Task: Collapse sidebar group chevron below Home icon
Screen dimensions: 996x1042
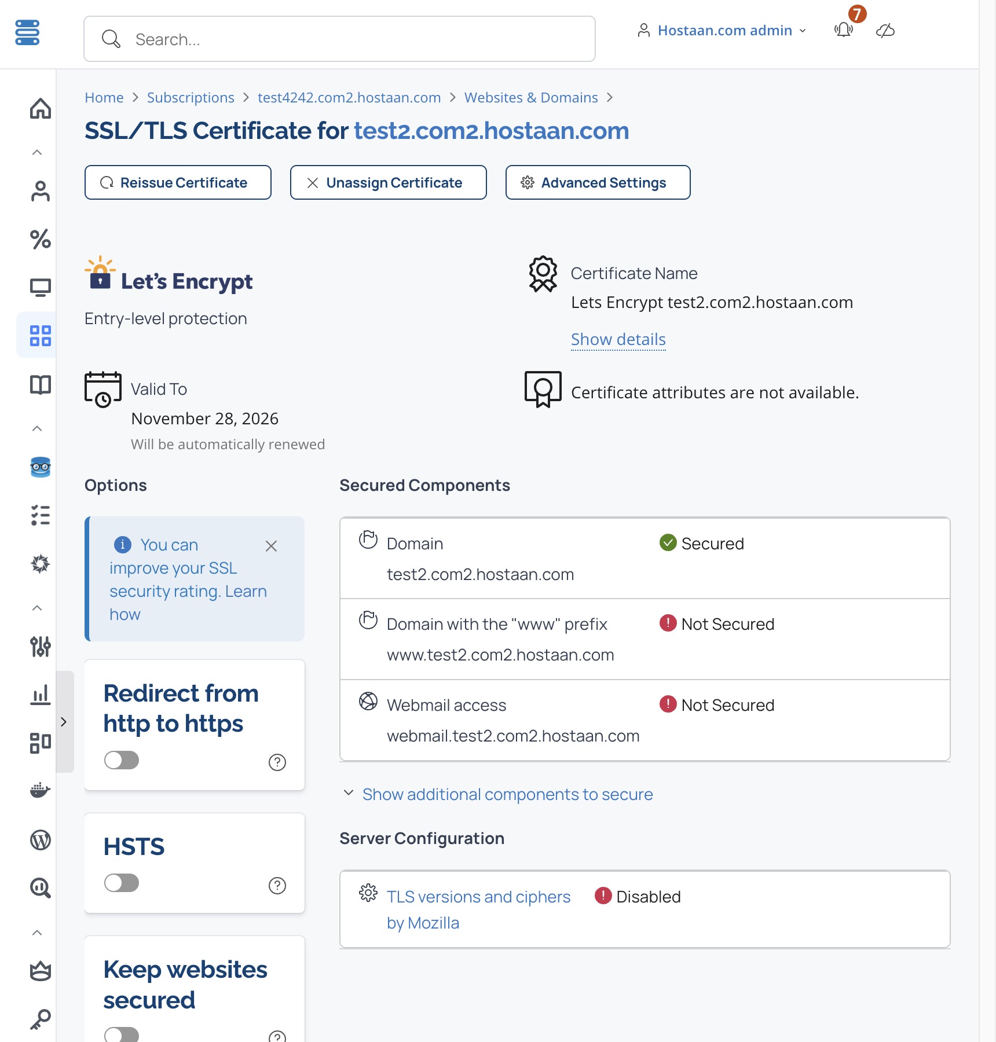Action: pos(37,152)
